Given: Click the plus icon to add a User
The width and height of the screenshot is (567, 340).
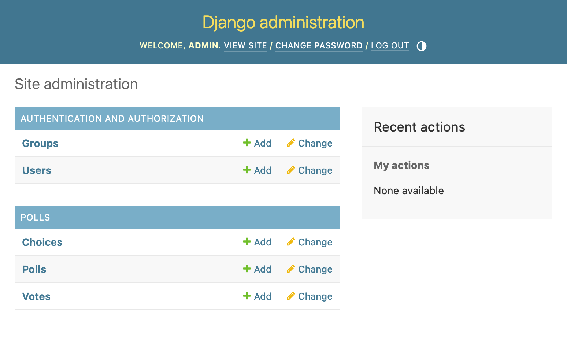Looking at the screenshot, I should 247,170.
